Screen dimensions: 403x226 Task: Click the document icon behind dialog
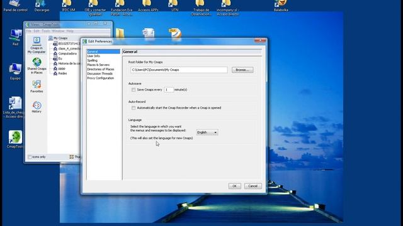pos(149,33)
